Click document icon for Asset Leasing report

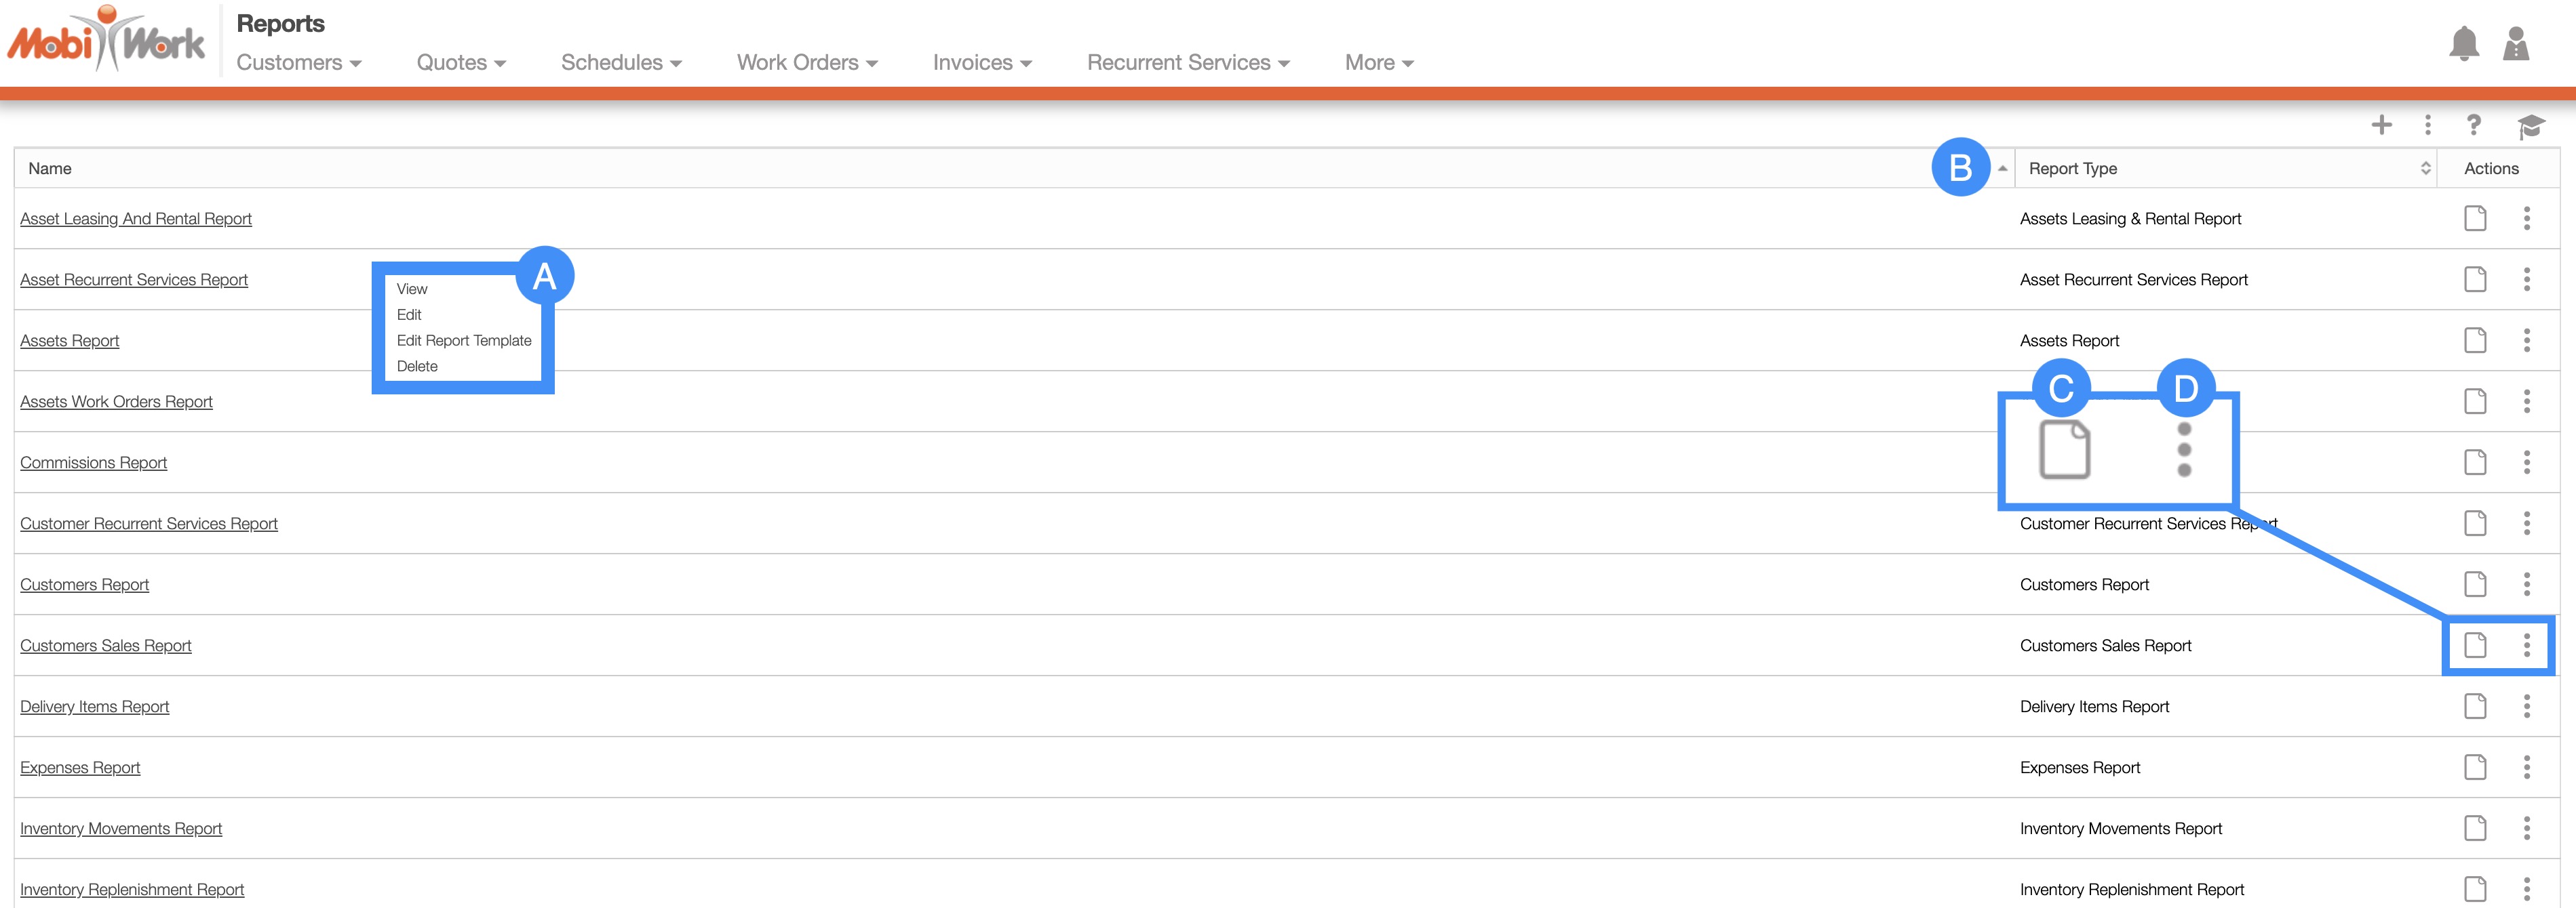pyautogui.click(x=2475, y=219)
